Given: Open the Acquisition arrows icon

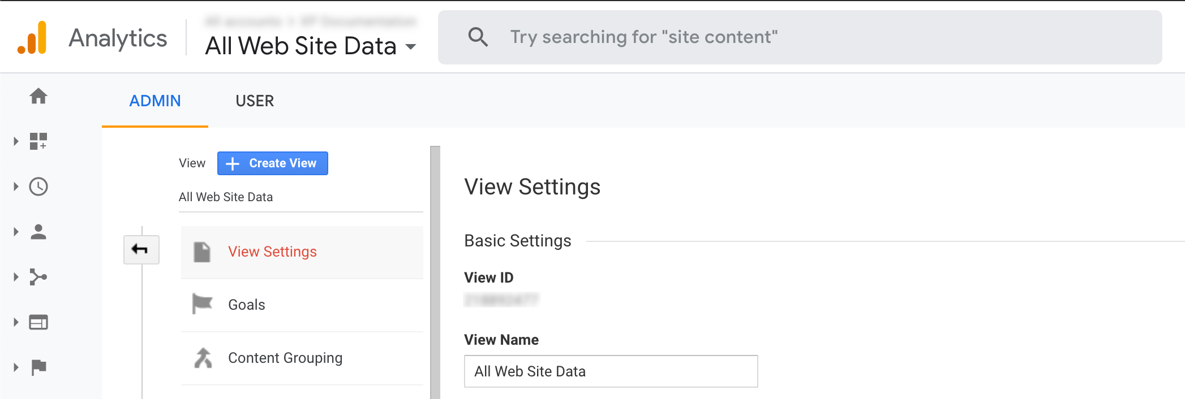Looking at the screenshot, I should tap(38, 277).
